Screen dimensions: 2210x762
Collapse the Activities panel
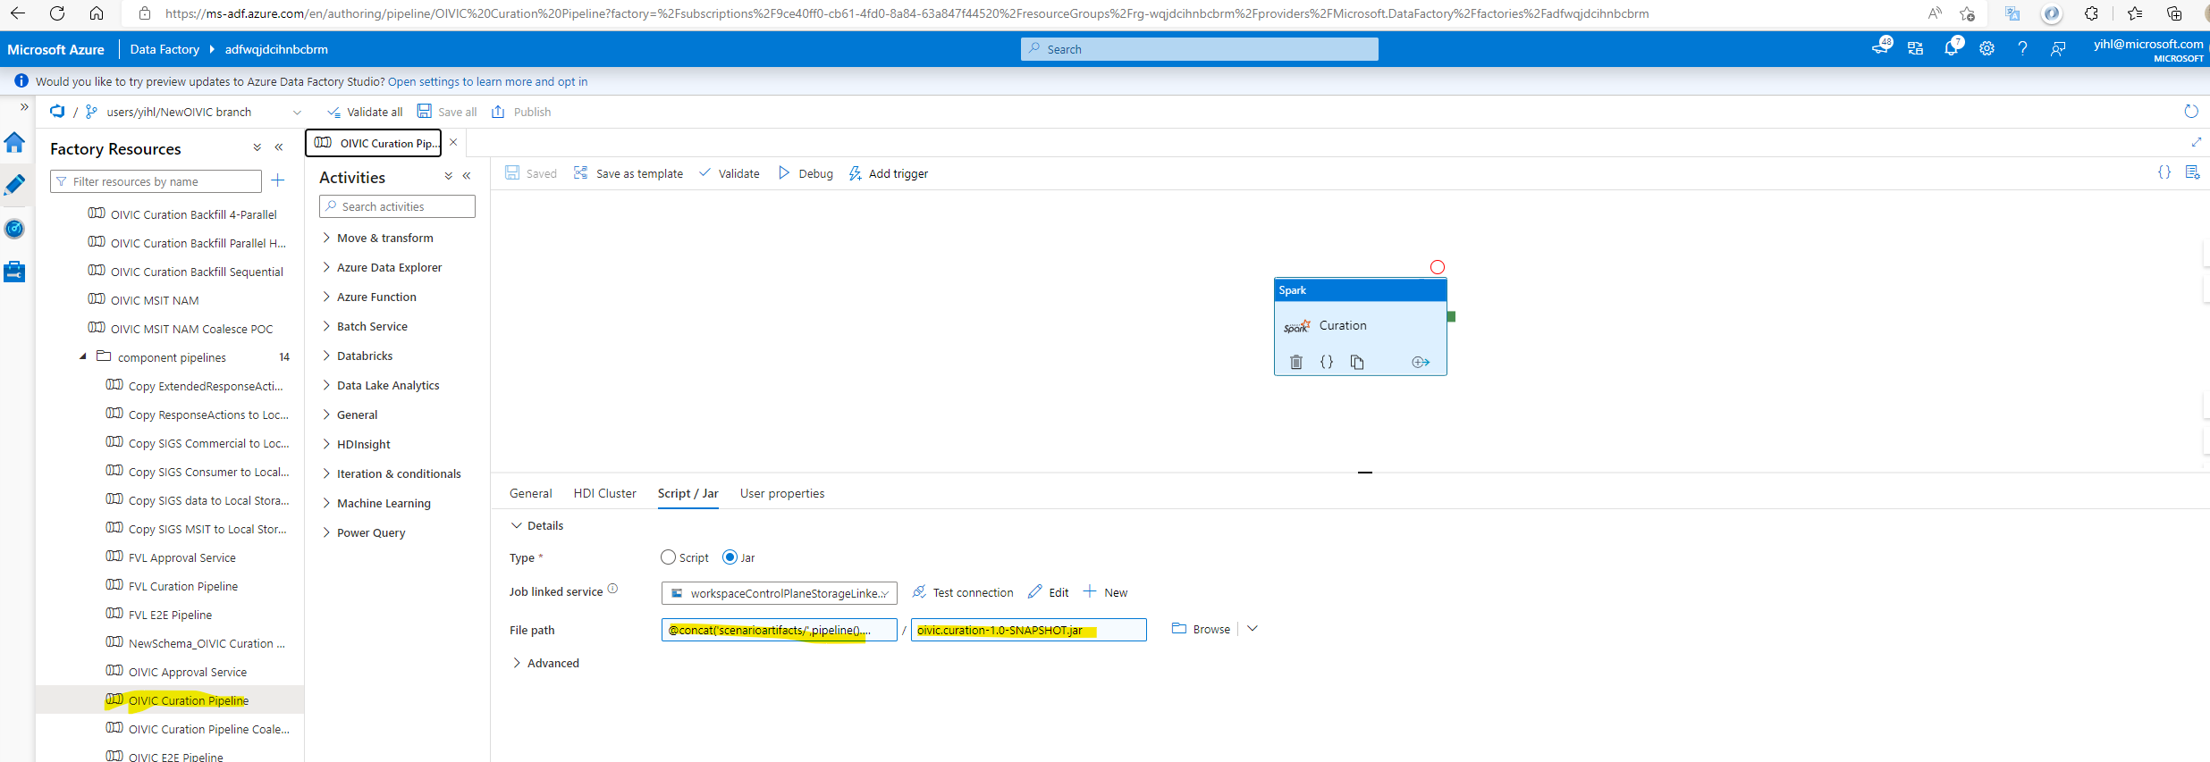pos(467,177)
